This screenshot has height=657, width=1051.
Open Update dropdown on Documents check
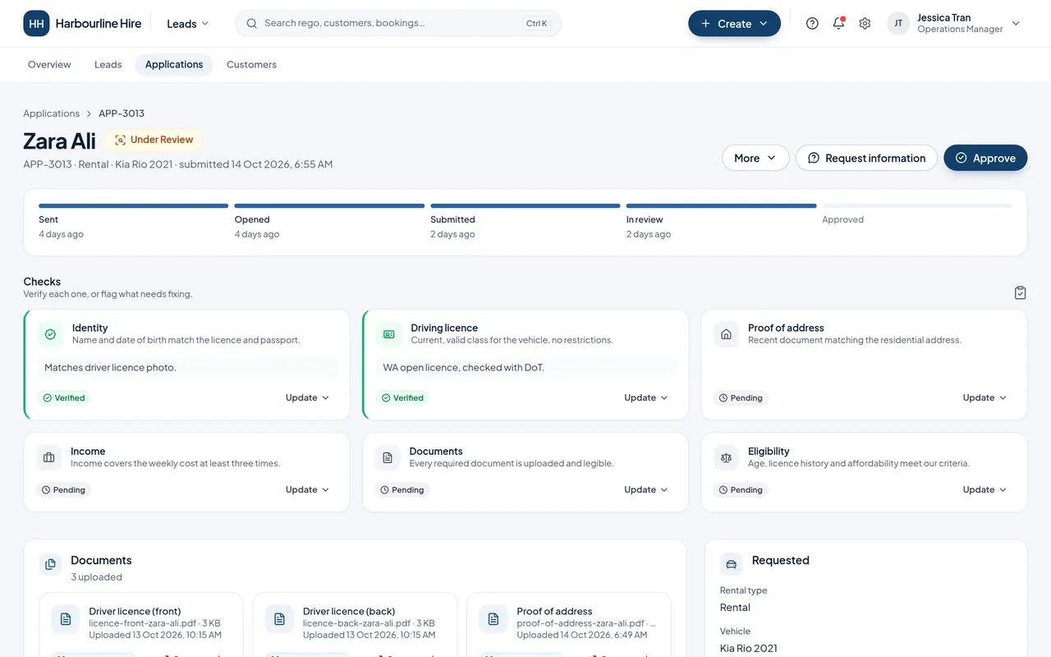[x=646, y=489]
